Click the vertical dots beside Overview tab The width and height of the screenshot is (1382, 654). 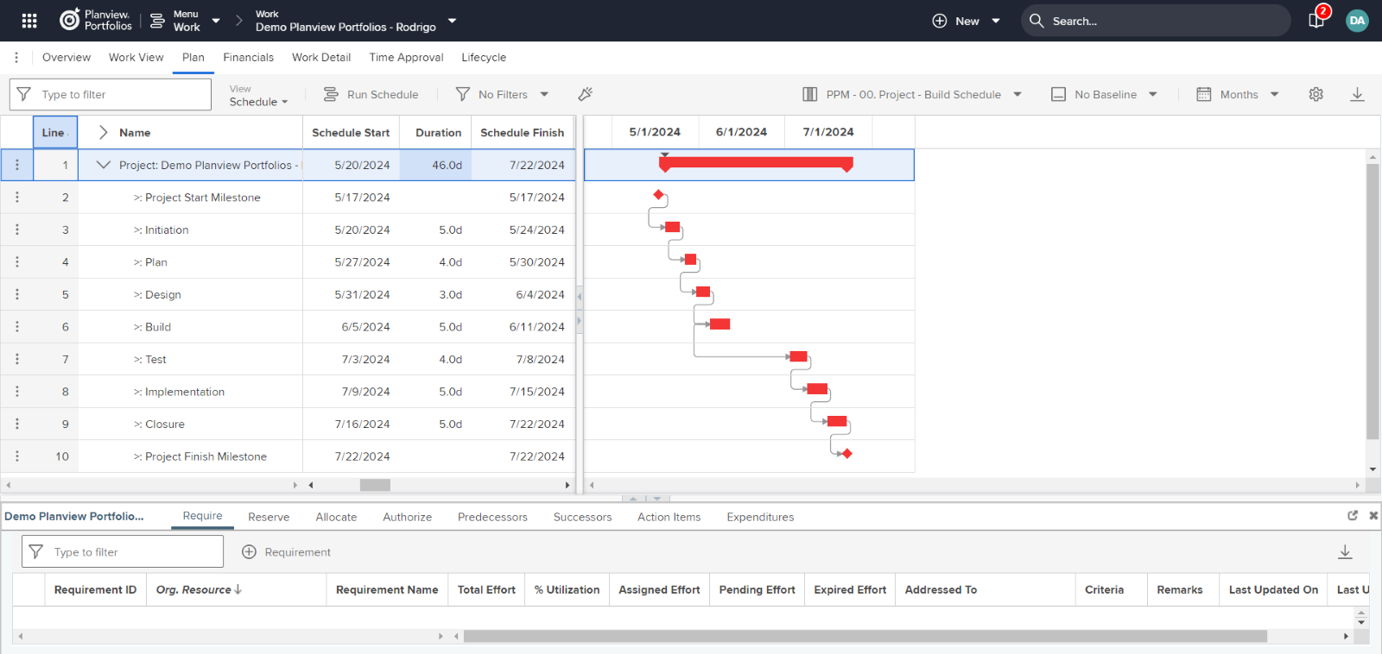[16, 57]
